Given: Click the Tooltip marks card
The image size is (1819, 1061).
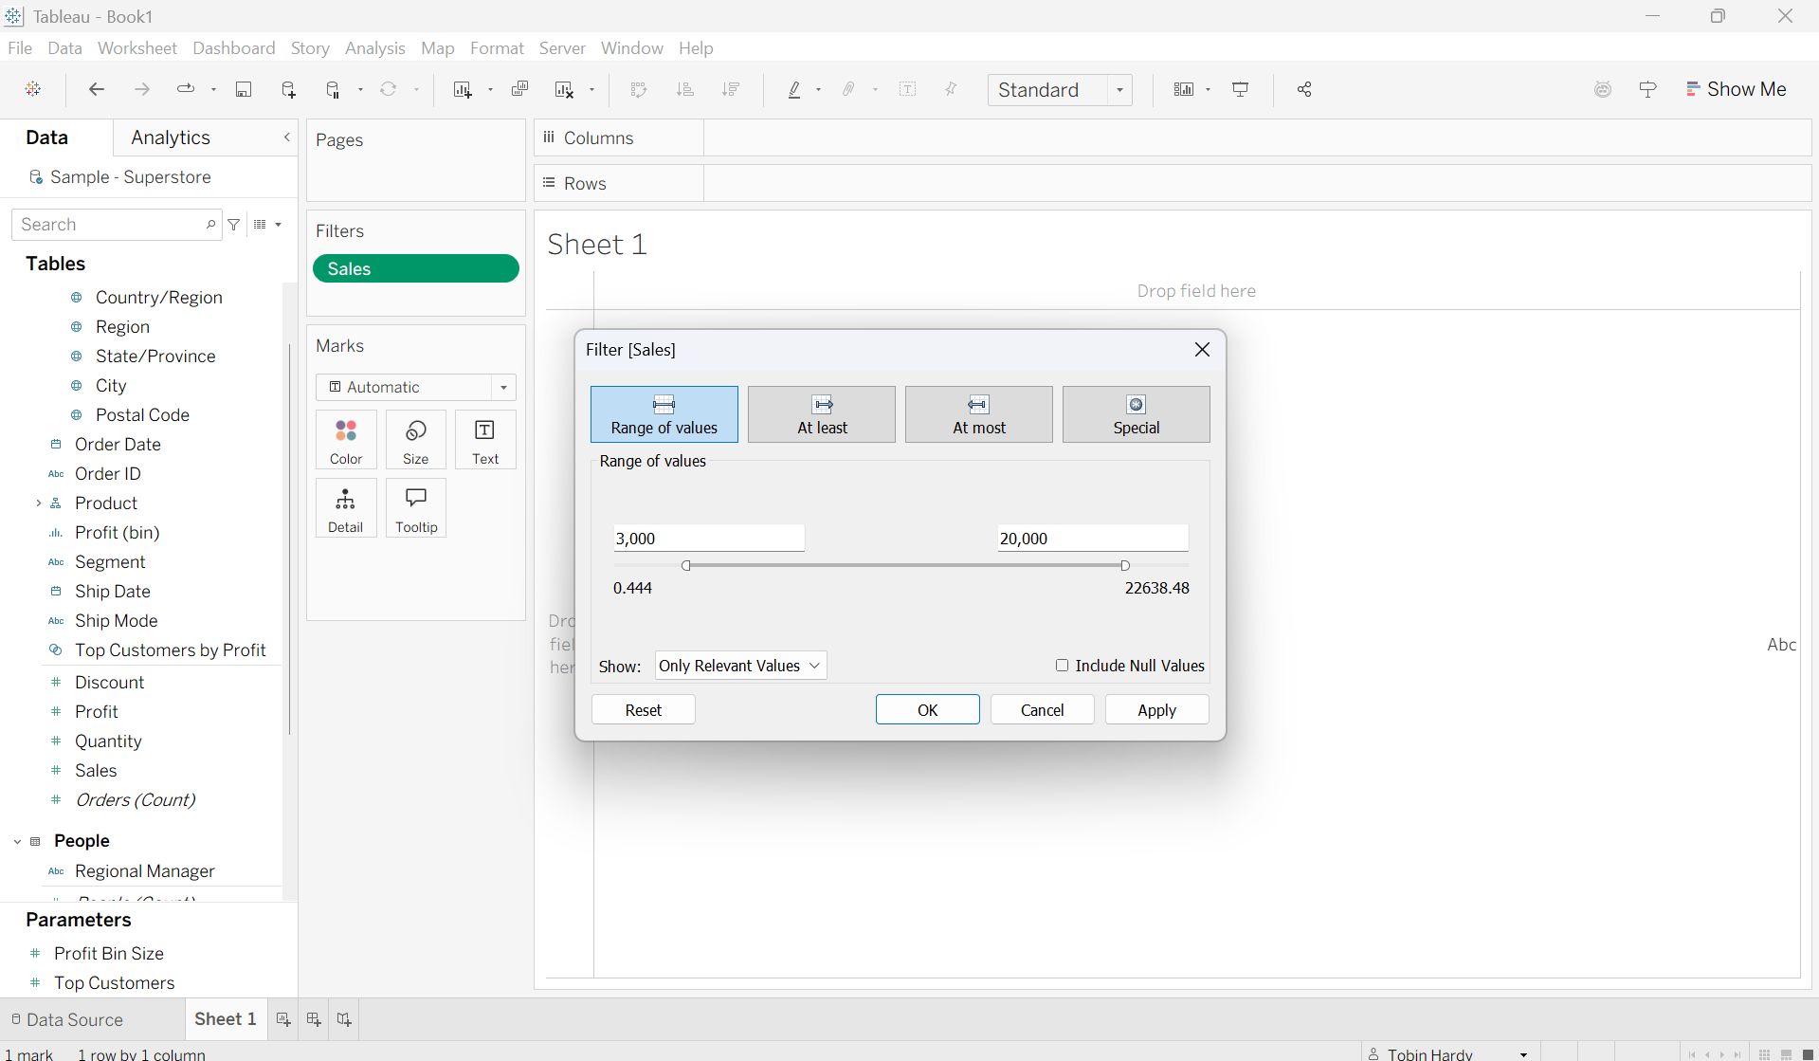Looking at the screenshot, I should tap(416, 508).
